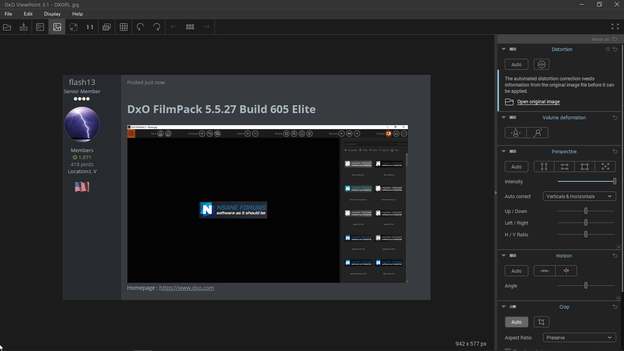Screen dimensions: 624x351
Task: Activate the manual crop tool icon
Action: click(541, 322)
